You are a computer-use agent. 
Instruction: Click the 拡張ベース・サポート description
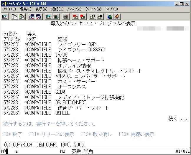[81, 60]
